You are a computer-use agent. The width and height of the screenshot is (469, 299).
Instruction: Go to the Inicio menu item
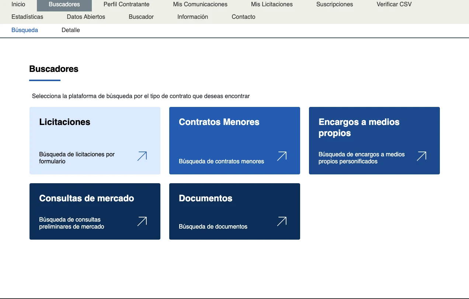coord(18,4)
